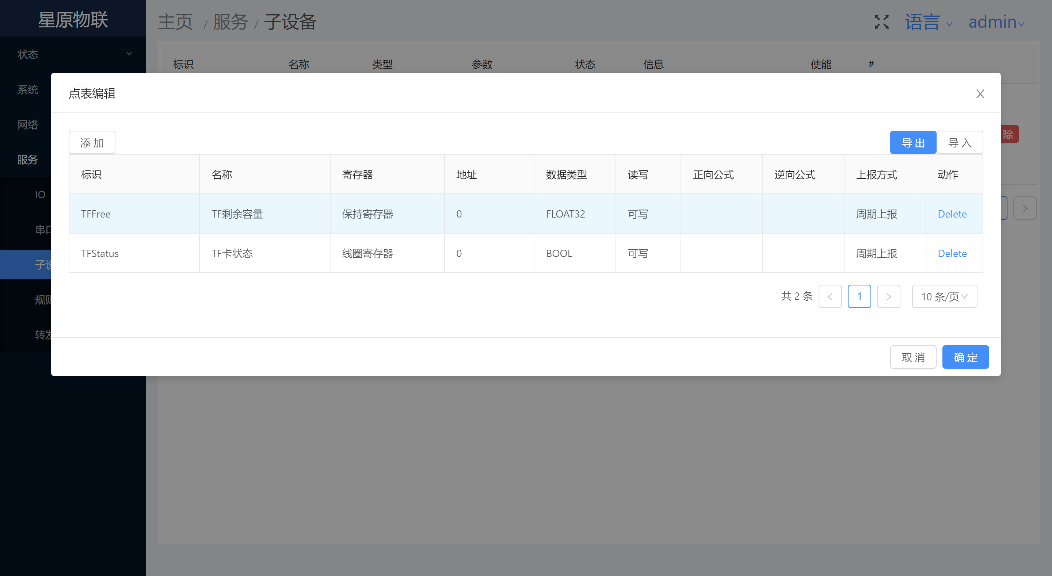Click the 主页 breadcrumb link
This screenshot has height=576, width=1052.
pyautogui.click(x=175, y=22)
